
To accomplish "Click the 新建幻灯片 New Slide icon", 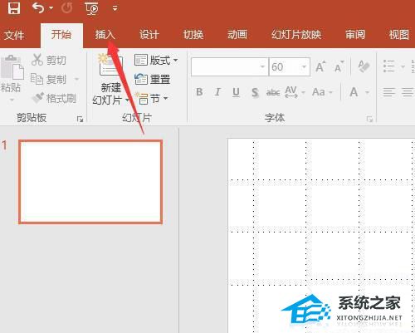I will tap(110, 66).
